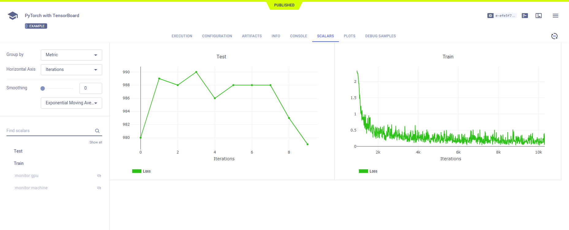Click the ClearML graduation cap logo

click(13, 16)
